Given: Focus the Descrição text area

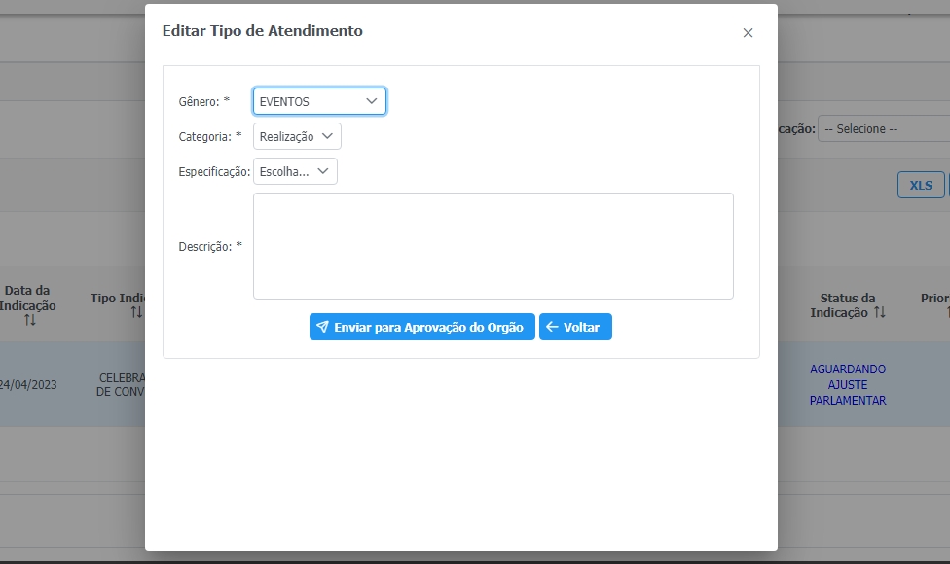Looking at the screenshot, I should [x=493, y=246].
